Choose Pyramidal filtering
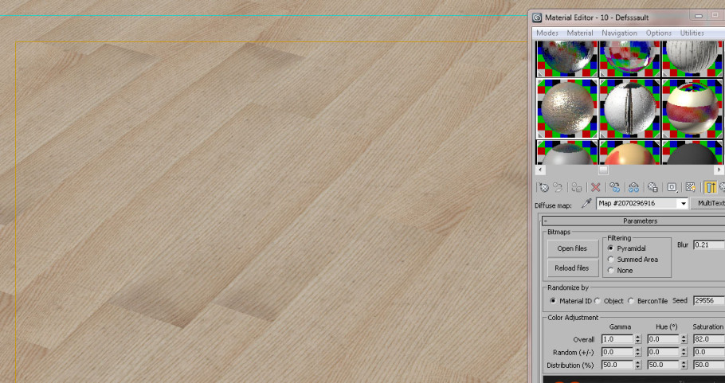The image size is (725, 383). [x=611, y=248]
